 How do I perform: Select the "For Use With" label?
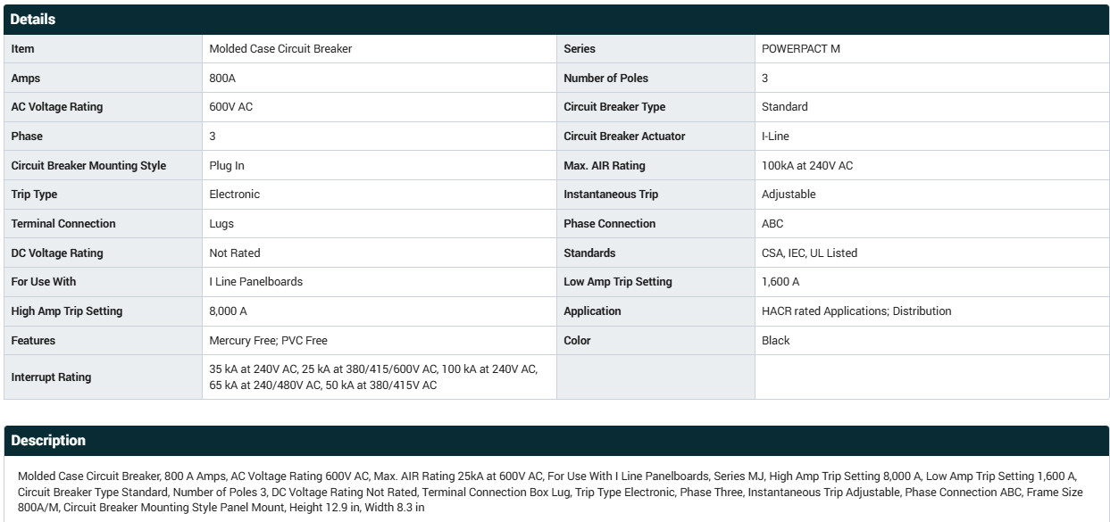44,282
